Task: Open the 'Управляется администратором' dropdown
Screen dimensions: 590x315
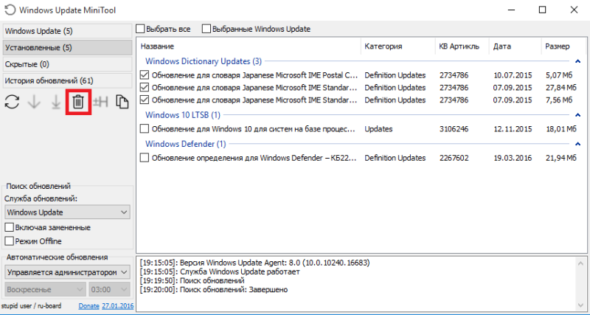Action: 68,272
